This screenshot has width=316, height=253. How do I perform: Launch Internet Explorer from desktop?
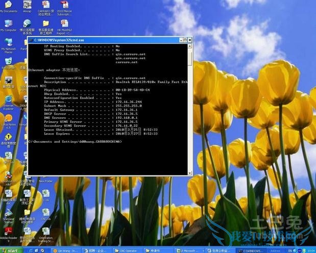click(x=8, y=100)
